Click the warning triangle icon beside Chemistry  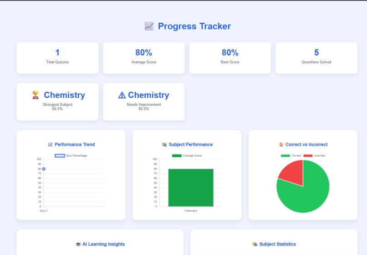[122, 95]
